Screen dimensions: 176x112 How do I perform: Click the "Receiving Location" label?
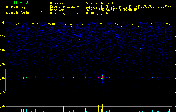65,6
